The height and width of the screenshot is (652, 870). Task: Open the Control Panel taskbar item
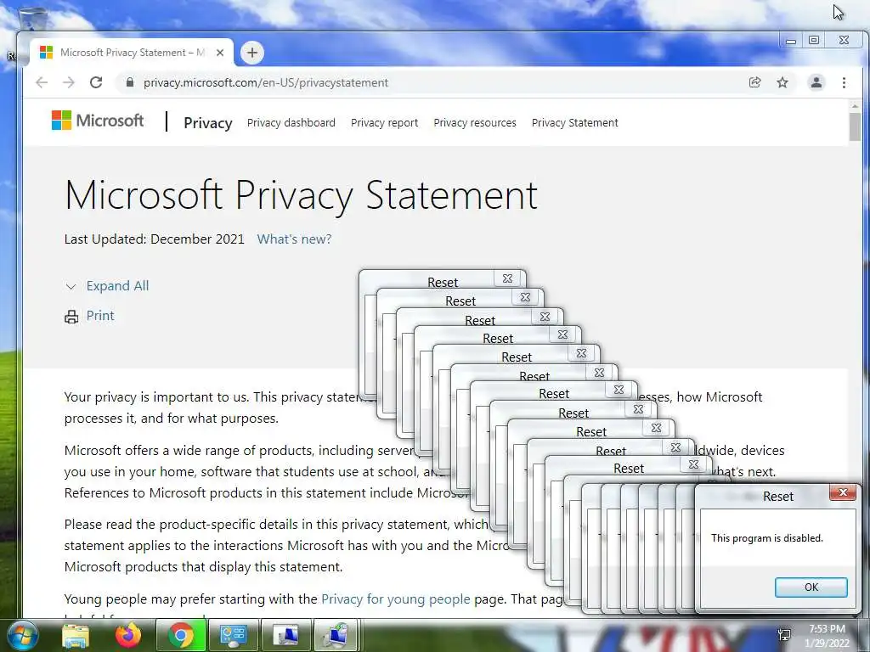[x=233, y=635]
